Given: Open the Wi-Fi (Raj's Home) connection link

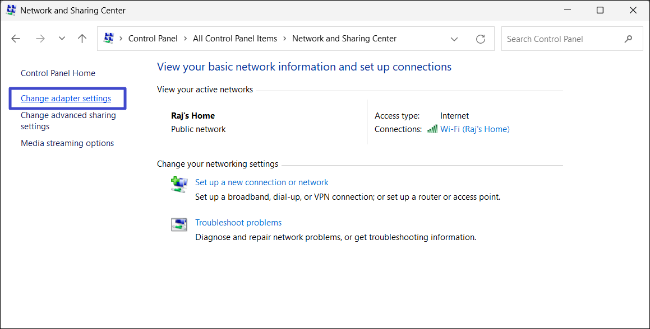Looking at the screenshot, I should coord(474,129).
